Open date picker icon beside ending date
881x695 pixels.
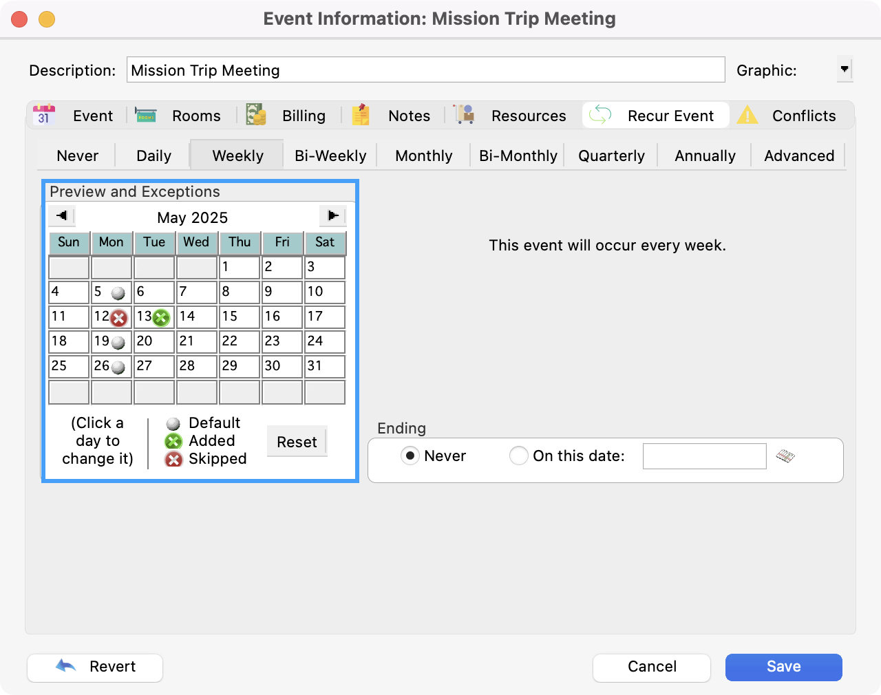(785, 456)
